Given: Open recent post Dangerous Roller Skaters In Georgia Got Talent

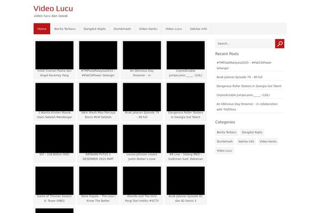Looking at the screenshot, I should point(249,86).
